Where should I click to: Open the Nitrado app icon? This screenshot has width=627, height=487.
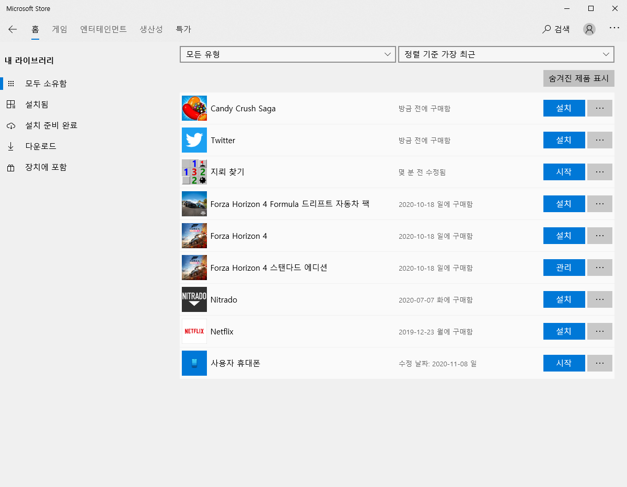coord(194,299)
